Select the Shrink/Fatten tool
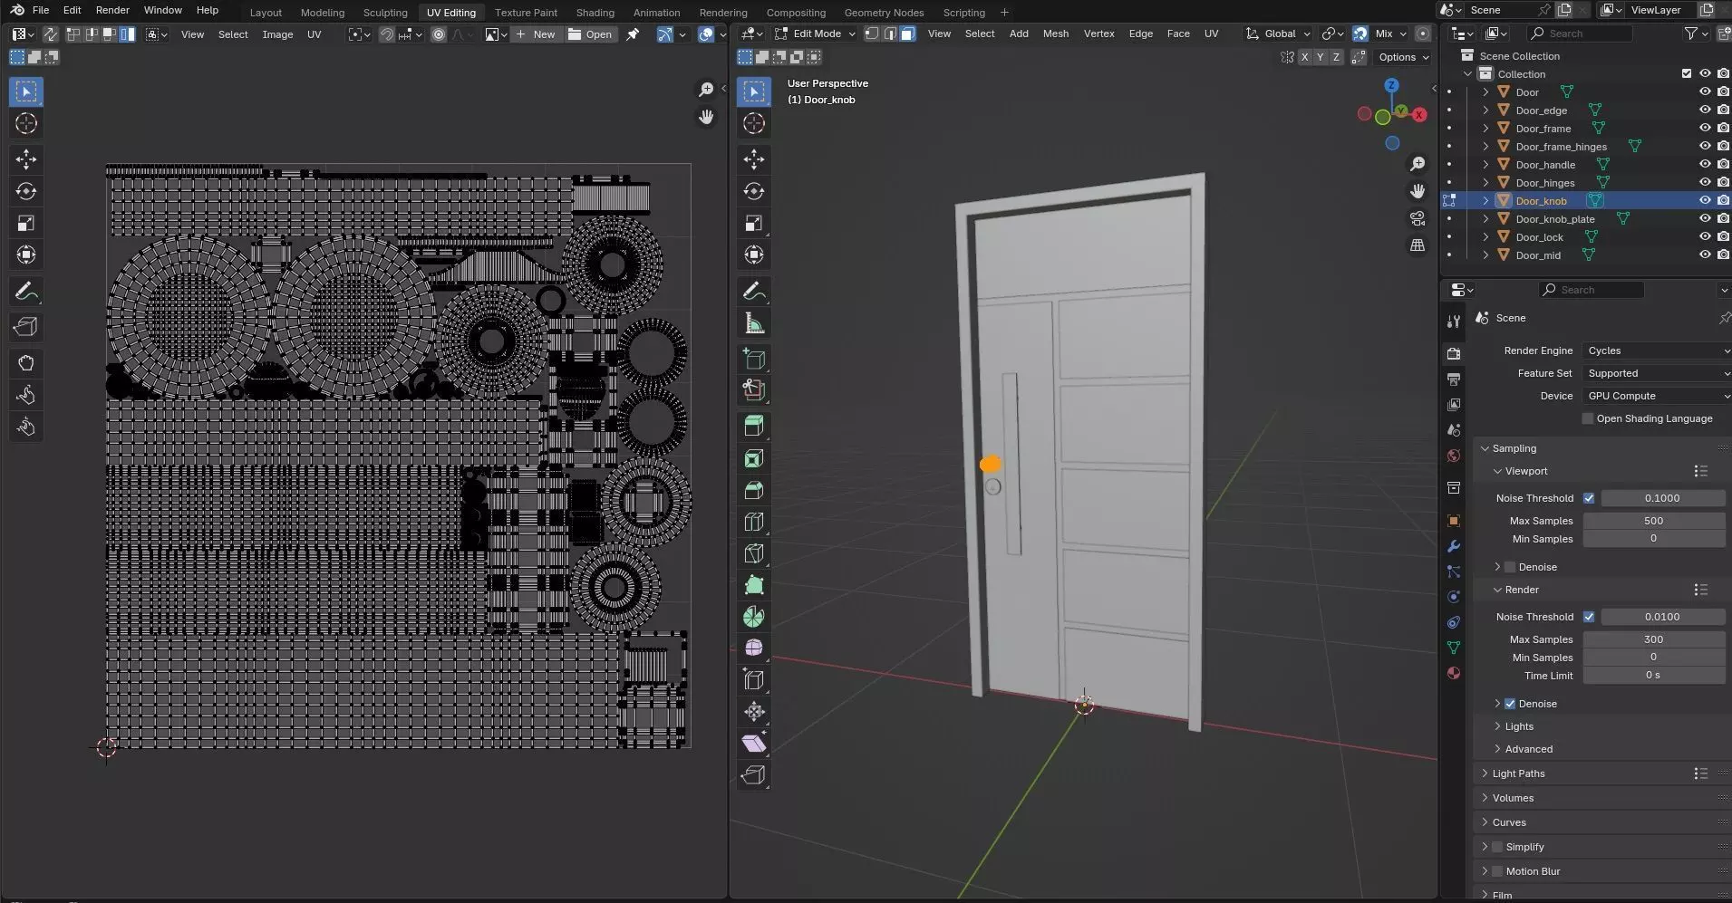This screenshot has height=903, width=1732. [753, 712]
